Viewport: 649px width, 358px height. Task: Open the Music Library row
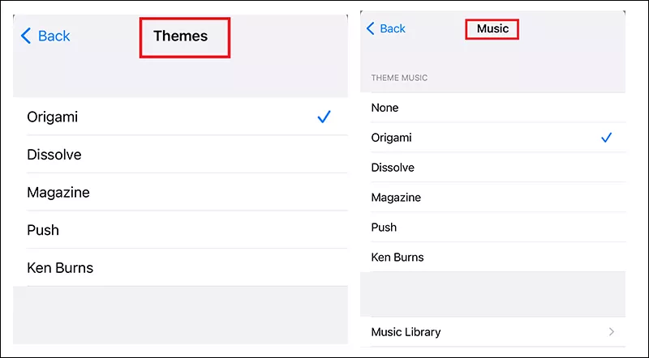click(x=406, y=332)
